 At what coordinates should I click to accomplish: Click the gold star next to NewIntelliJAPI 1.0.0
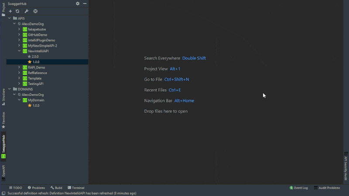(30, 62)
